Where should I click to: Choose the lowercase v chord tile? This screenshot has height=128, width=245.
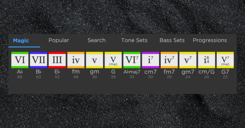94,60
